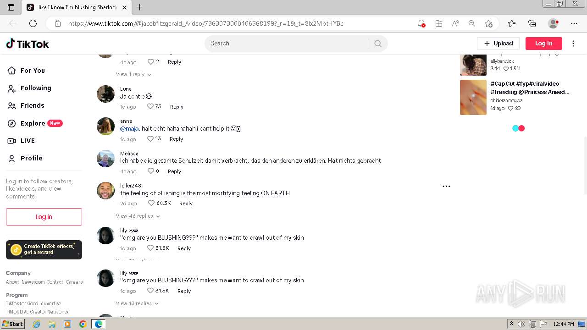Viewport: 587px width, 330px height.
Task: Click the red Log in button in header
Action: click(543, 44)
